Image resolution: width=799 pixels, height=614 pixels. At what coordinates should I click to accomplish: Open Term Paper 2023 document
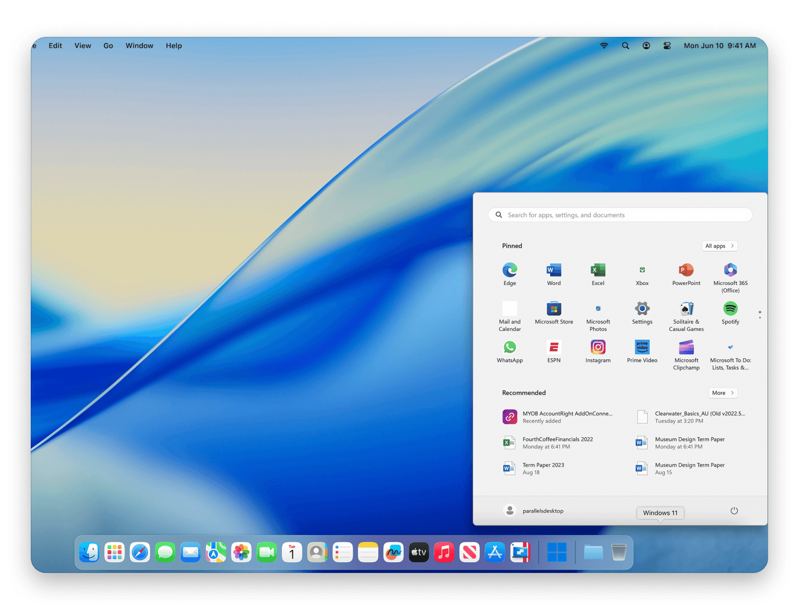point(534,468)
